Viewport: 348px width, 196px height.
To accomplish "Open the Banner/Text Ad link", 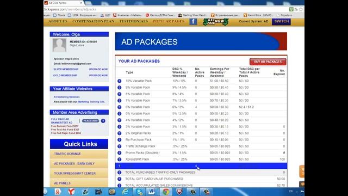I will click(x=61, y=122).
